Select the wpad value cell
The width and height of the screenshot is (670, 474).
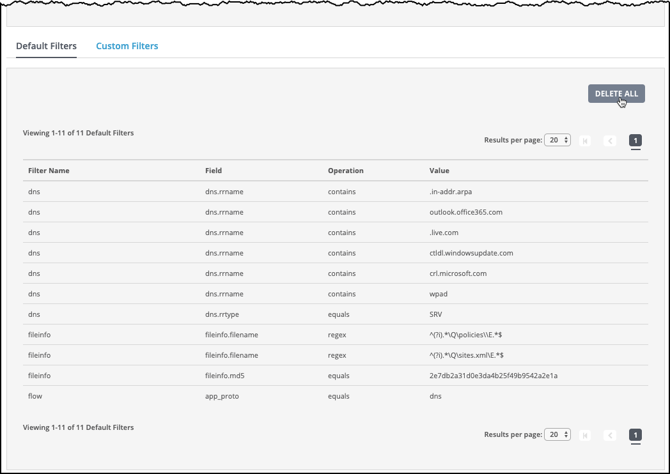coord(439,294)
